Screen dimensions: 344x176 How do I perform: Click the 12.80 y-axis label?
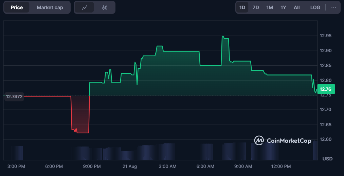pyautogui.click(x=325, y=80)
